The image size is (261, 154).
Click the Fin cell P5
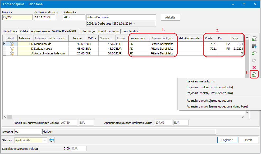223,49
